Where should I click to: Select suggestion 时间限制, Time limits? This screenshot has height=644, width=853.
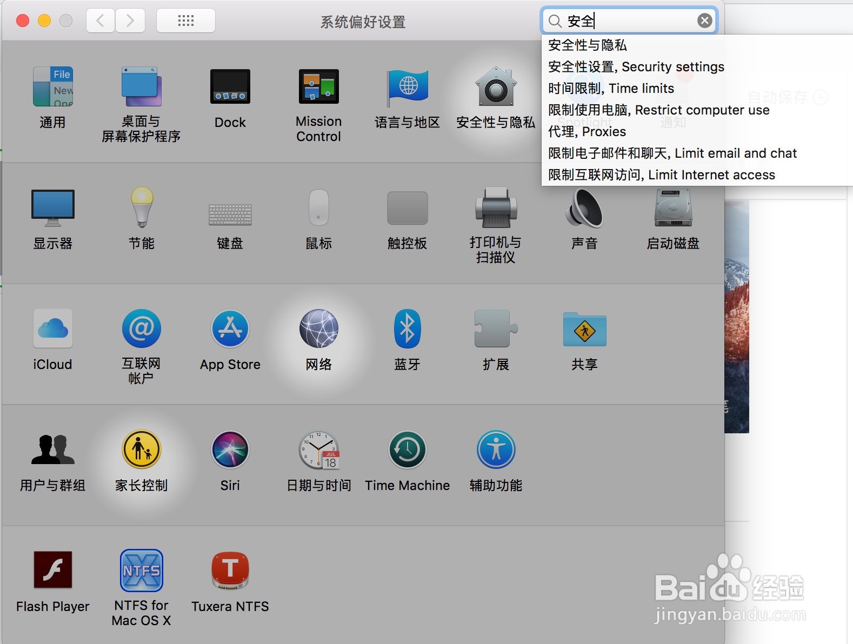click(697, 88)
